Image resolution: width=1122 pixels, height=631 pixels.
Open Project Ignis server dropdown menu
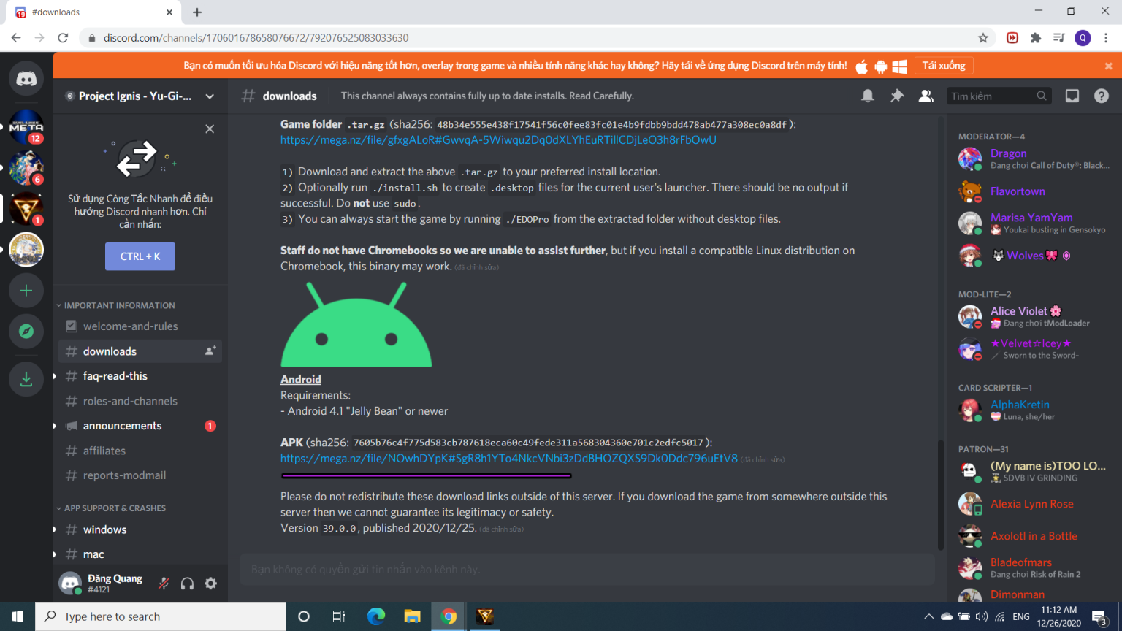coord(210,96)
